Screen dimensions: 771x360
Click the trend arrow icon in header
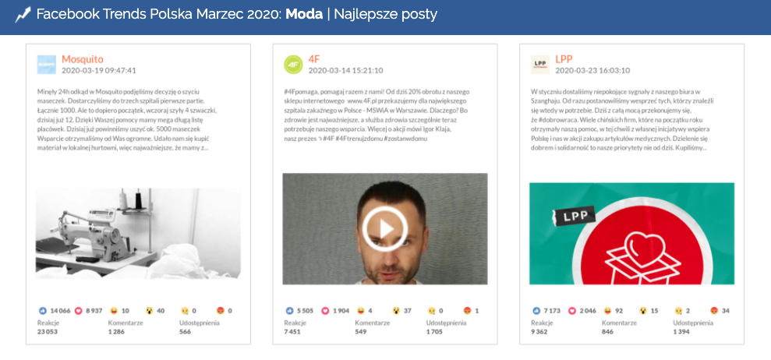(x=23, y=14)
